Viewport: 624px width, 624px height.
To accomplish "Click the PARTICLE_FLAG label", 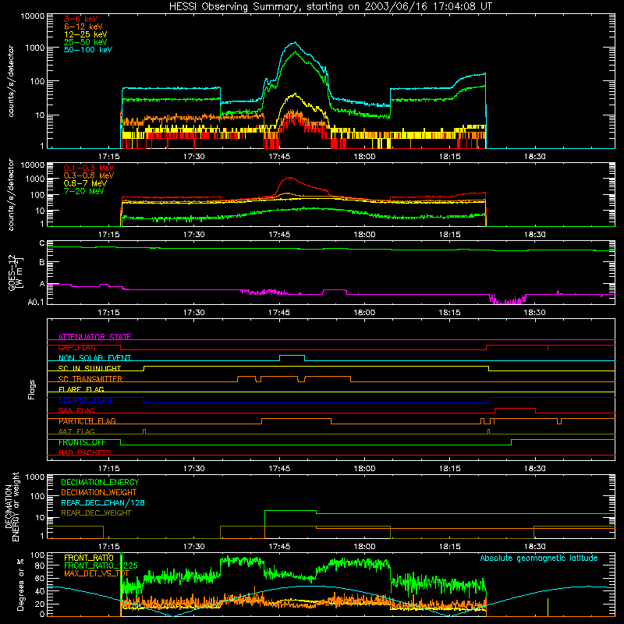I will pos(87,421).
